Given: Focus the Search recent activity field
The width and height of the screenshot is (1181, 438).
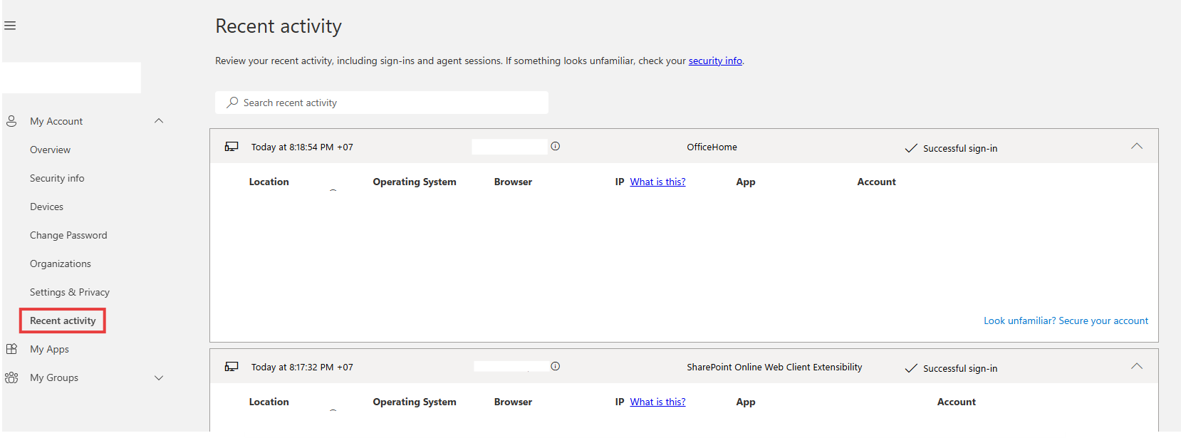Looking at the screenshot, I should (x=382, y=103).
